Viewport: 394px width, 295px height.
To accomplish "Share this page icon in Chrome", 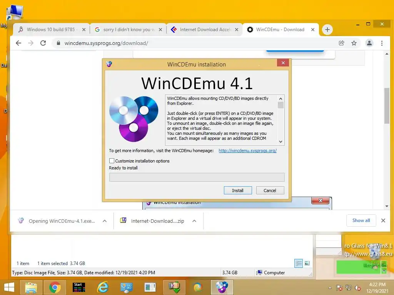I will [x=342, y=43].
